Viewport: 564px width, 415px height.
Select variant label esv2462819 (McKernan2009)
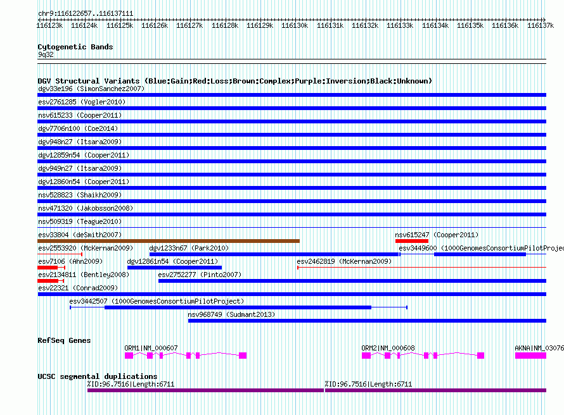pyautogui.click(x=344, y=261)
